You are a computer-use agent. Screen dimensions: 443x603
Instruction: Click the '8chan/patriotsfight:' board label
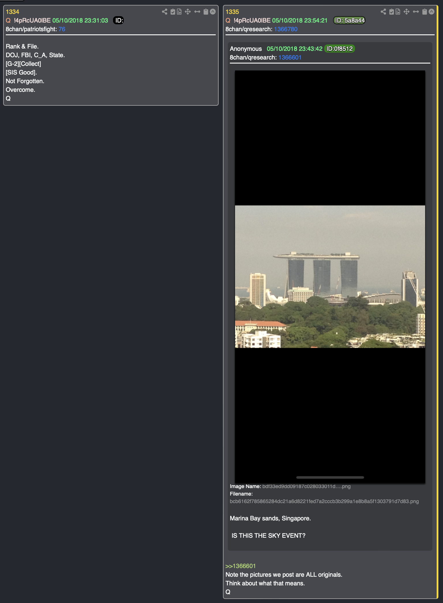tap(31, 29)
